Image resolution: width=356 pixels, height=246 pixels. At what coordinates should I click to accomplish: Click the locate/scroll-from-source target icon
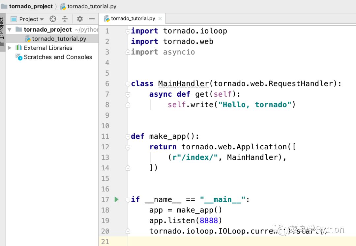pos(53,19)
